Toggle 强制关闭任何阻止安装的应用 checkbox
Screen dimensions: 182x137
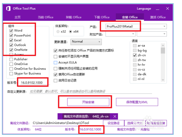(55, 69)
